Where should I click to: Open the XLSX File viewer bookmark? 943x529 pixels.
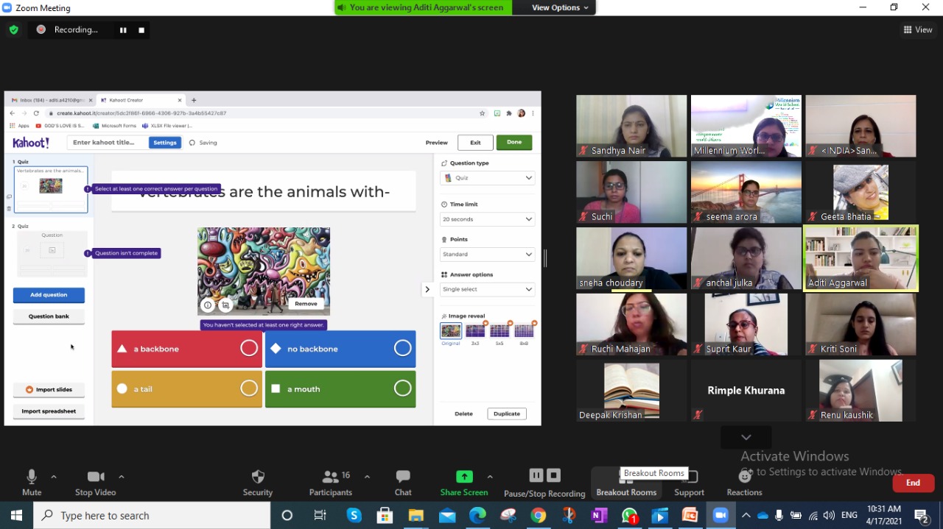[x=167, y=126]
